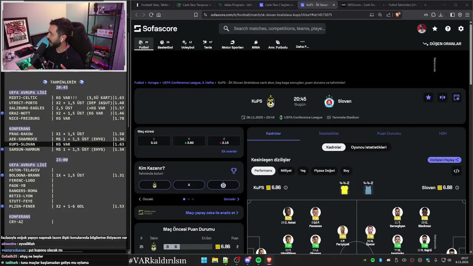Switch to İstatistikler tab
Screen dimensions: 473x266
(329, 133)
